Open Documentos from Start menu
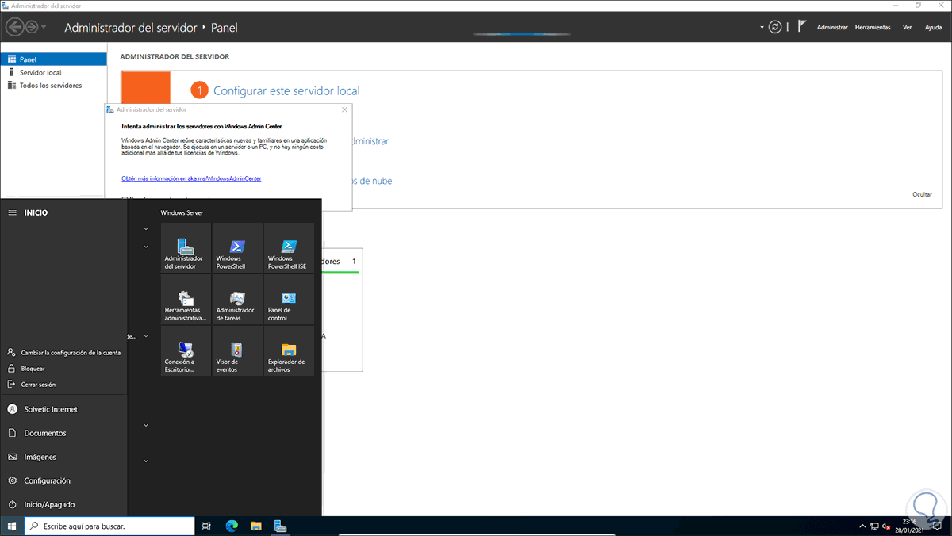Image resolution: width=952 pixels, height=536 pixels. point(63,433)
